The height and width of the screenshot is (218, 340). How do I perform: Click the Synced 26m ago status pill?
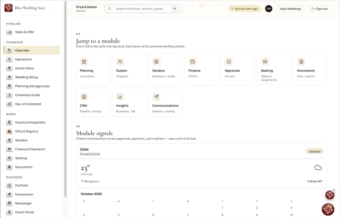[x=245, y=9]
